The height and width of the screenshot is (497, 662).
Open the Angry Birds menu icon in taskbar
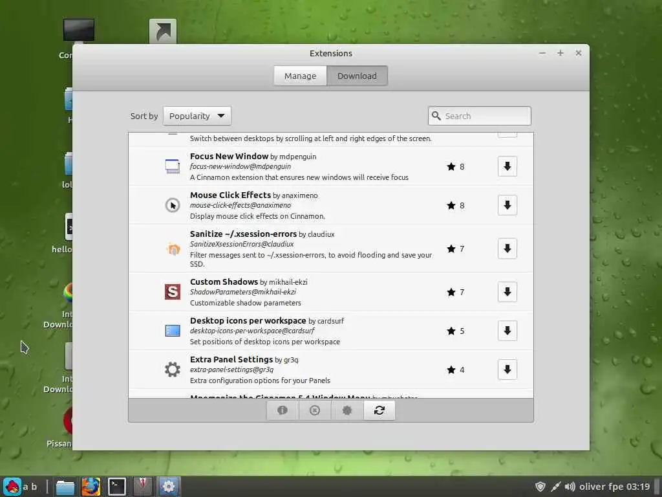click(x=12, y=487)
